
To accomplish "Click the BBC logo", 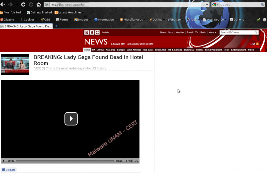I will coord(92,32).
